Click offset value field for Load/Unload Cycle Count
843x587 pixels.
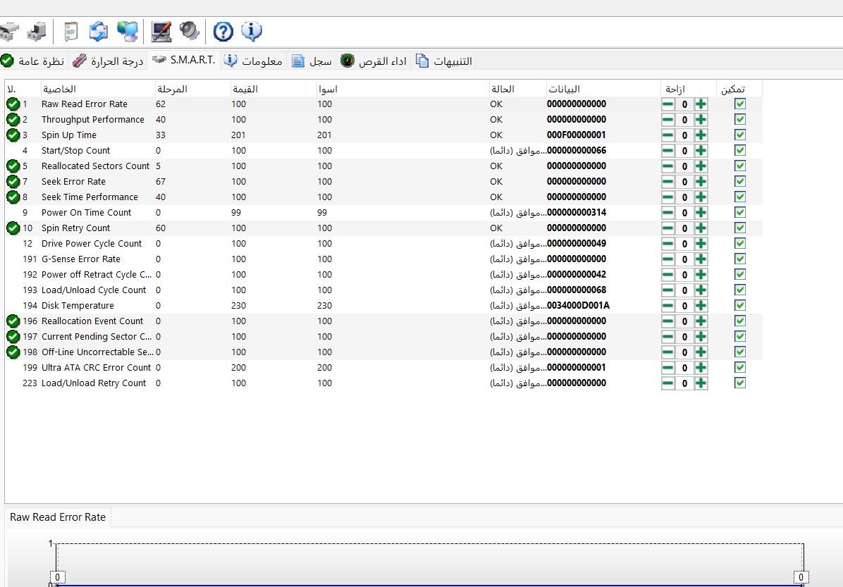click(x=684, y=290)
